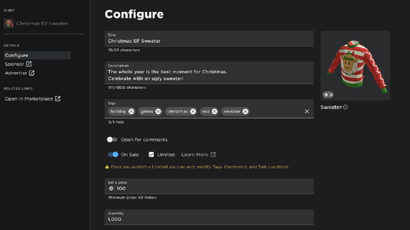
Task: Click the Title input field
Action: click(x=209, y=39)
